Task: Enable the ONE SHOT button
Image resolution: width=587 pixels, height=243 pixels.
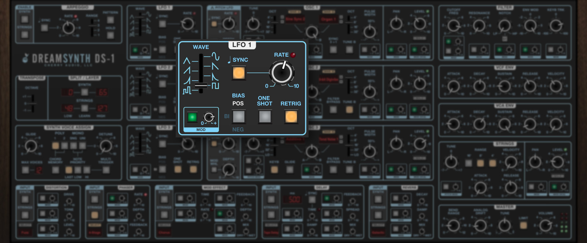Action: 265,117
